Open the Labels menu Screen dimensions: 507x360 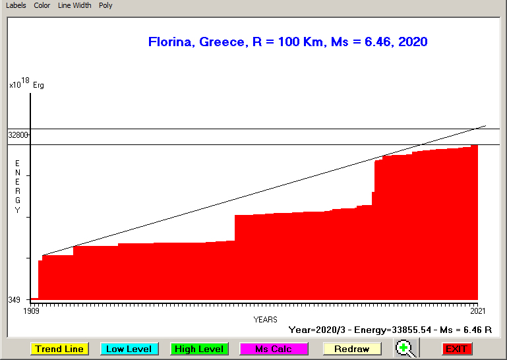16,5
